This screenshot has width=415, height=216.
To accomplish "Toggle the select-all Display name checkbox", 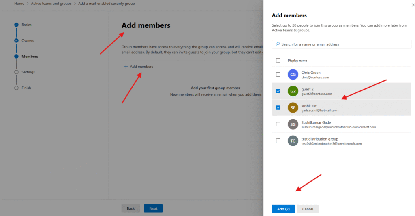I will 278,61.
